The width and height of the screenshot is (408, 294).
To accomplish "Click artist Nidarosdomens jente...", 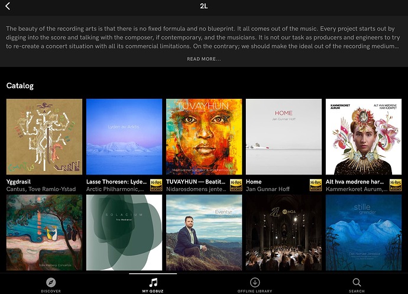I will pyautogui.click(x=196, y=189).
